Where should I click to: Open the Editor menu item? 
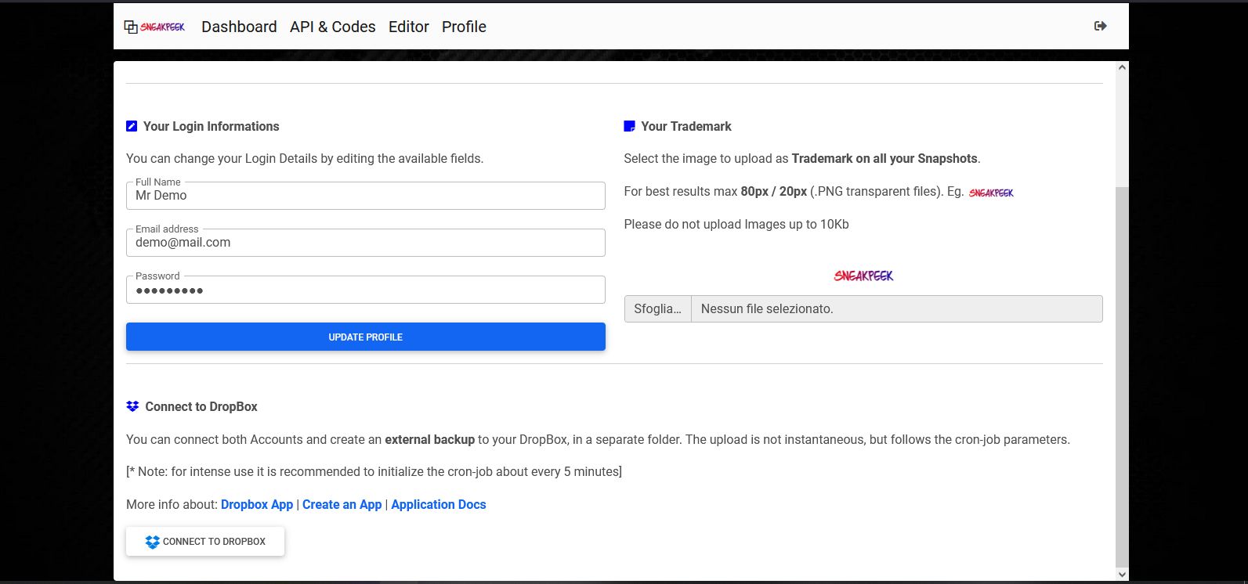click(408, 27)
